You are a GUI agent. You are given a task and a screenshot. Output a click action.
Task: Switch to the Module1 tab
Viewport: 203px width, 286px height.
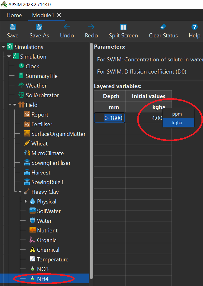tap(43, 15)
